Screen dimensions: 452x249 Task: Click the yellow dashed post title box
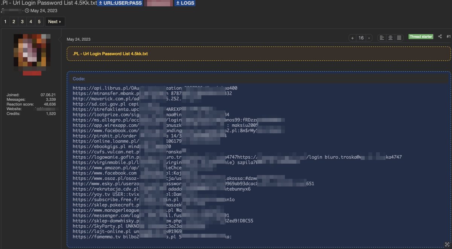259,54
